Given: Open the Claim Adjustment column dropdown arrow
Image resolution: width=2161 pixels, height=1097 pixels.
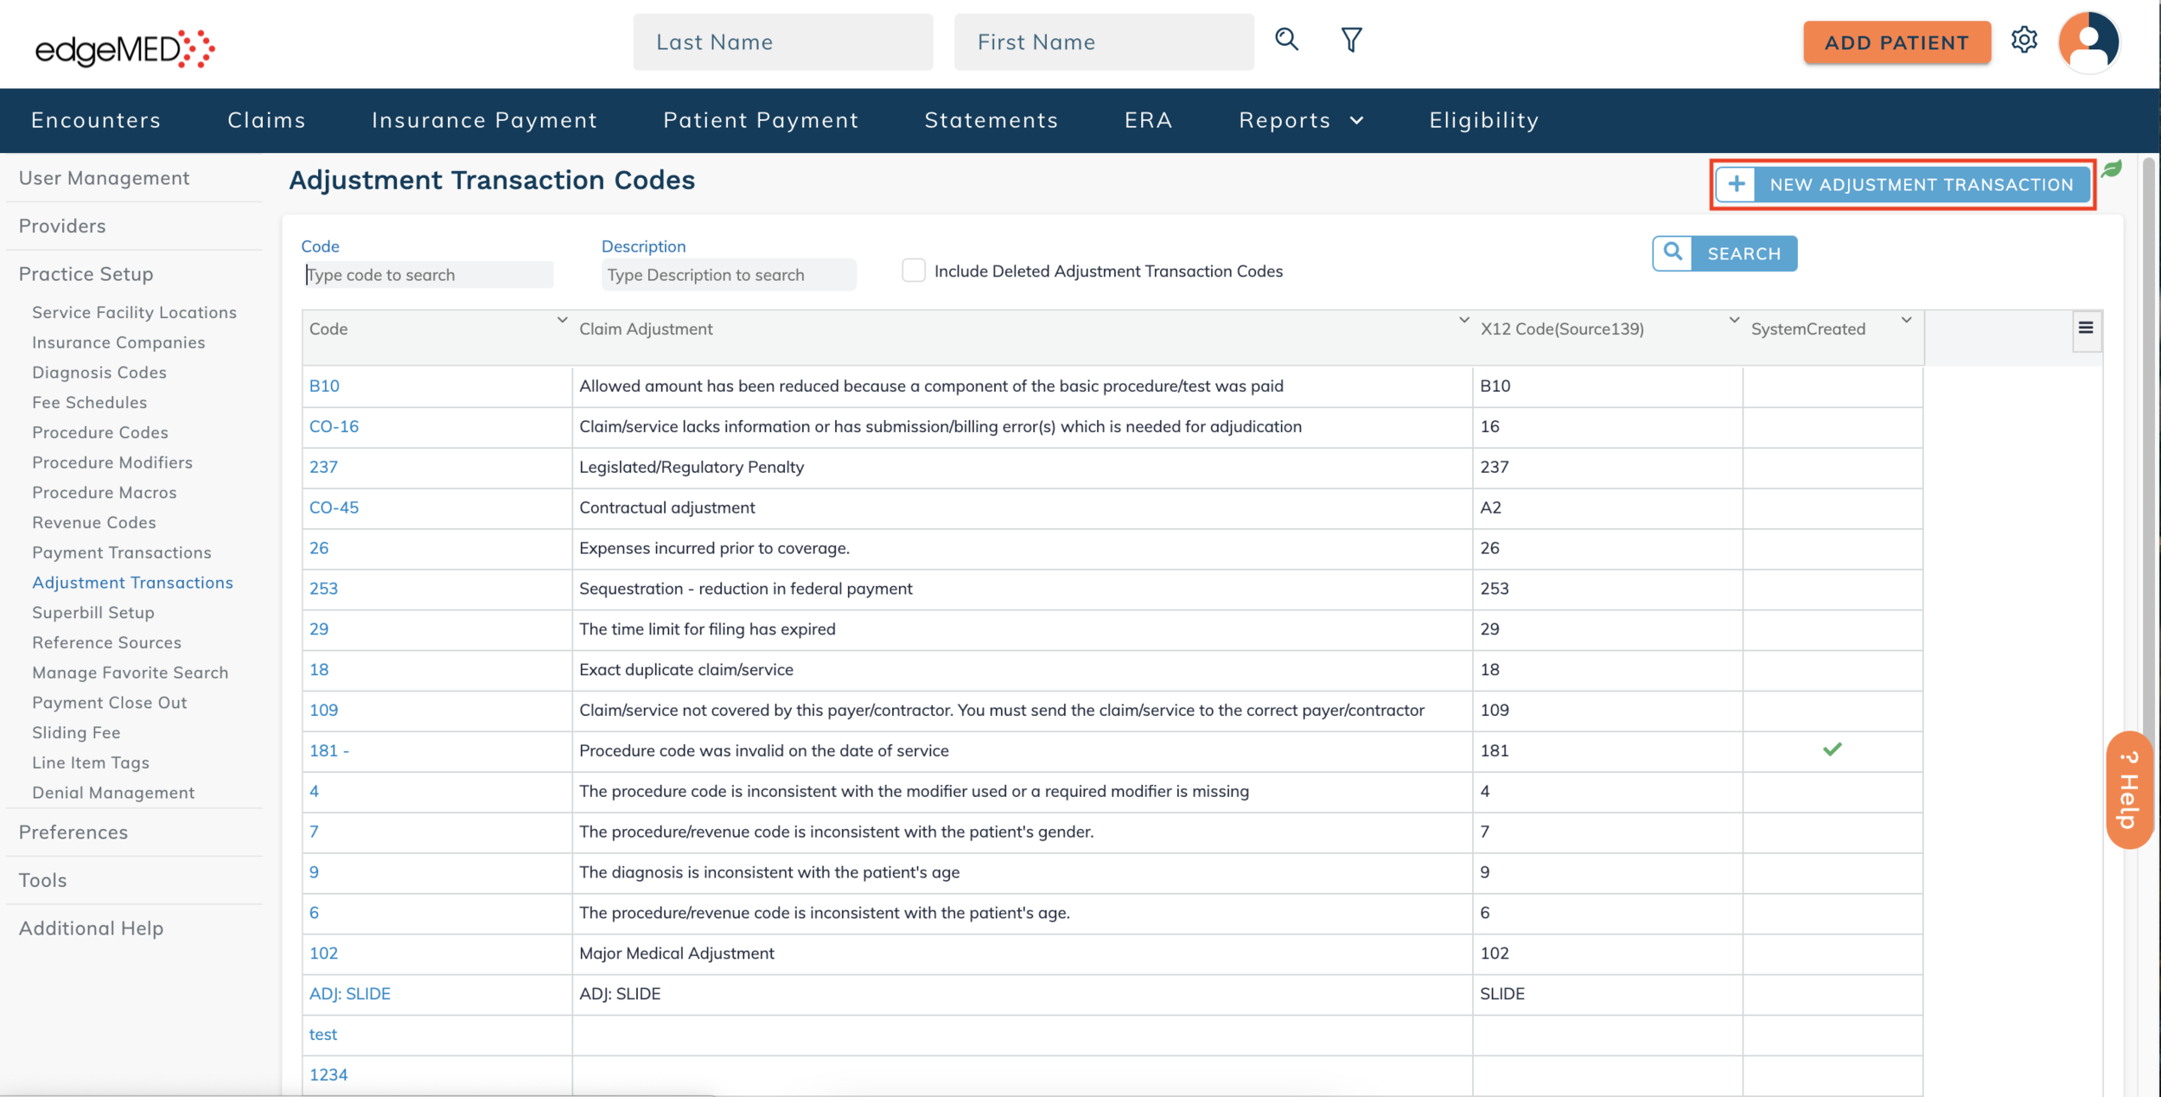Looking at the screenshot, I should click(1463, 321).
